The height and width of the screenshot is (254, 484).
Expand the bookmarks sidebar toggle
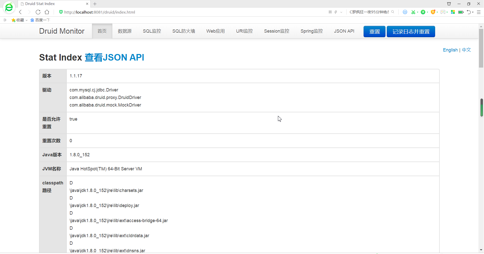click(x=5, y=20)
